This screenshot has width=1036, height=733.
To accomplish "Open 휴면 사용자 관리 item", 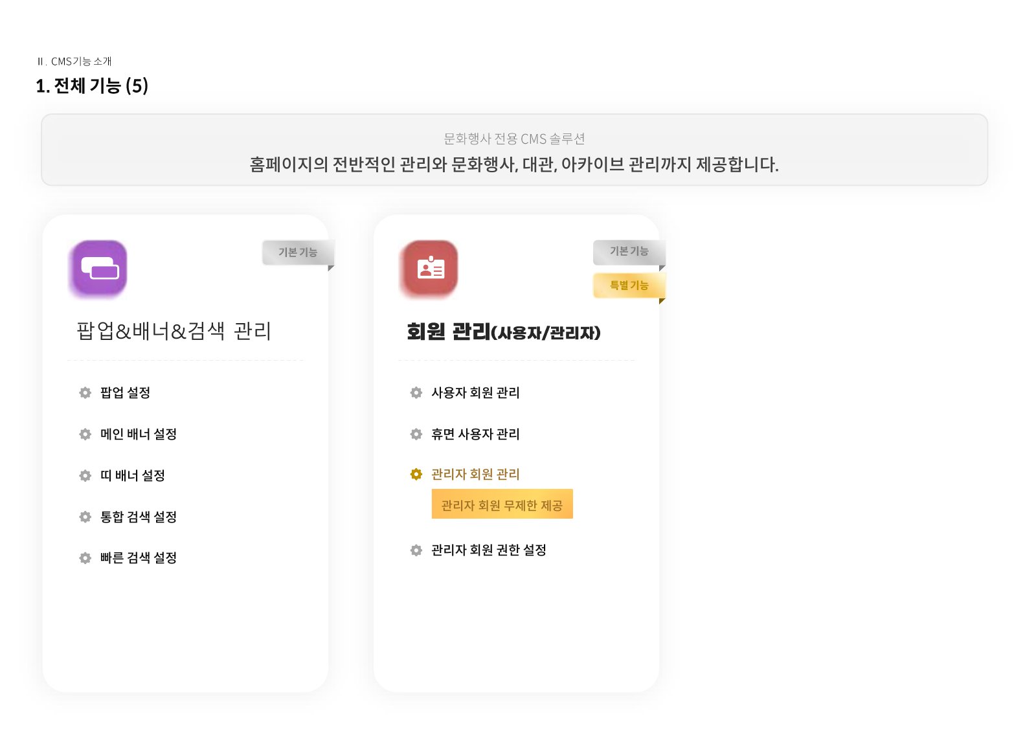I will pos(475,434).
